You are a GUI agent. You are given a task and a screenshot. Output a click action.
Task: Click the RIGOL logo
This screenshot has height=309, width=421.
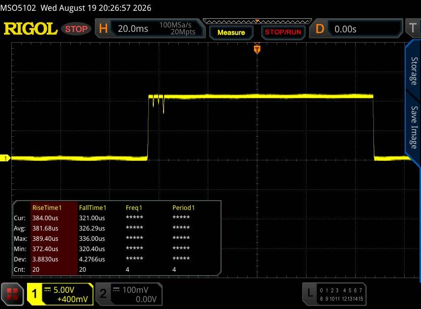point(30,28)
